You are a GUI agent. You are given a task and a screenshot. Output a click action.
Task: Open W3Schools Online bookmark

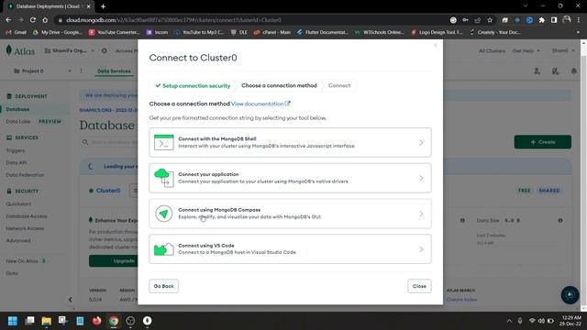tap(379, 33)
